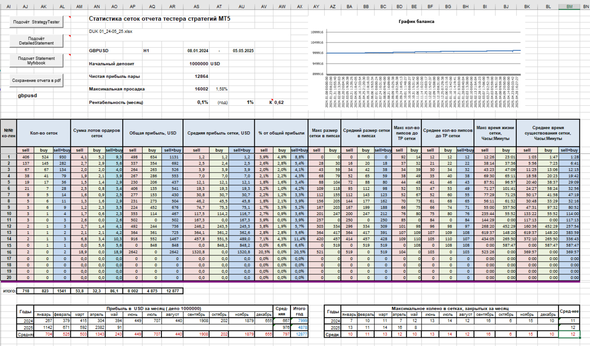590x346 pixels.
Task: Click the max drawdown value '16002'
Action: coord(202,89)
